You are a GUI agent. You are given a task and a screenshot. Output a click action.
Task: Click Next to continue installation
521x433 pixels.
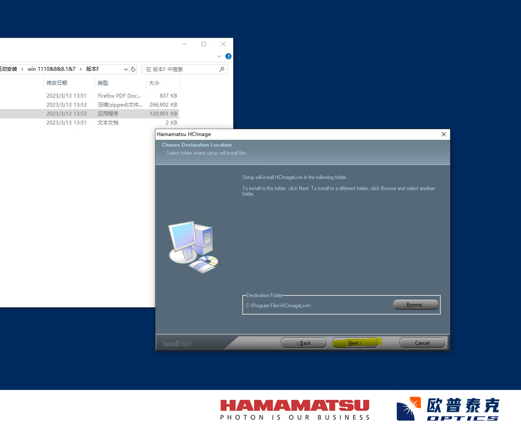(355, 343)
